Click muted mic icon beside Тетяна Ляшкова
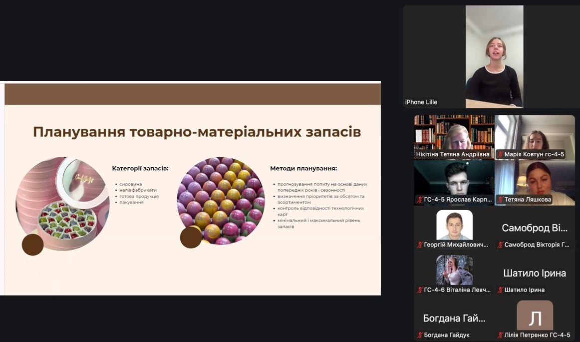Image resolution: width=580 pixels, height=342 pixels. pyautogui.click(x=500, y=200)
